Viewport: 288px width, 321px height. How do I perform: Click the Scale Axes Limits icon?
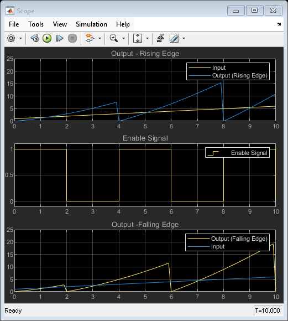click(x=138, y=38)
